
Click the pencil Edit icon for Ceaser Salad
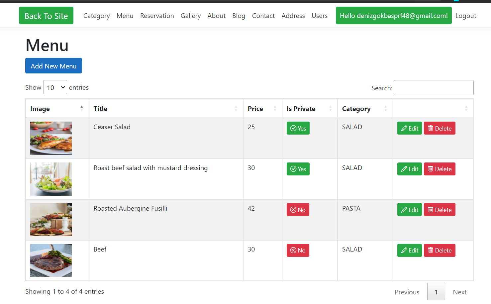404,129
